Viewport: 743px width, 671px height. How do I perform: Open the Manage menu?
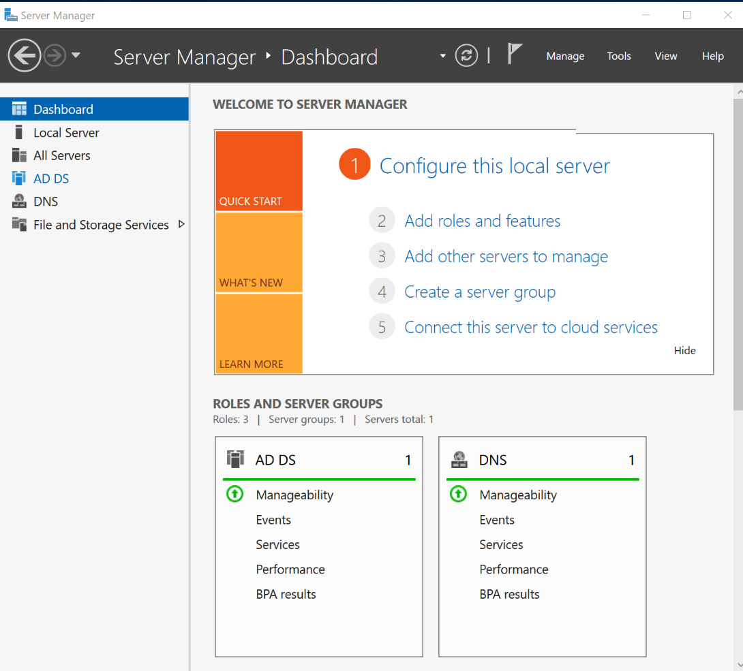point(565,56)
